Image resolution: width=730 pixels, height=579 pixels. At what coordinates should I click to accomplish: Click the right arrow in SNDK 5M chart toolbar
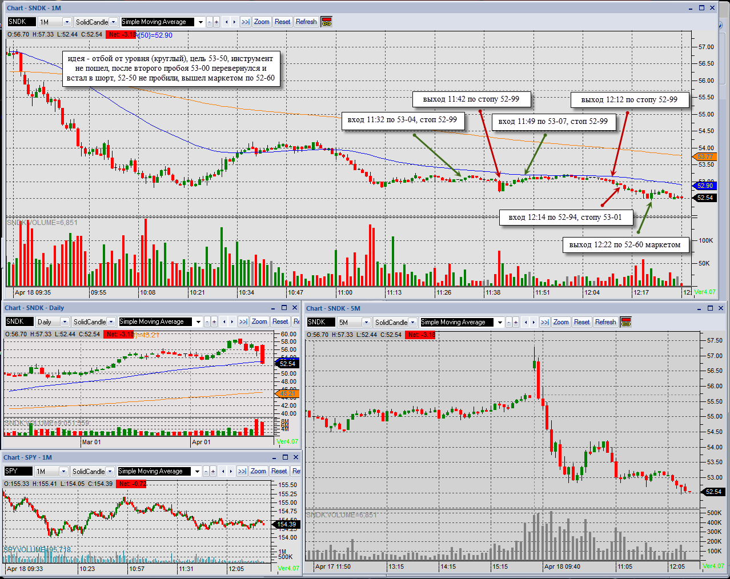534,322
